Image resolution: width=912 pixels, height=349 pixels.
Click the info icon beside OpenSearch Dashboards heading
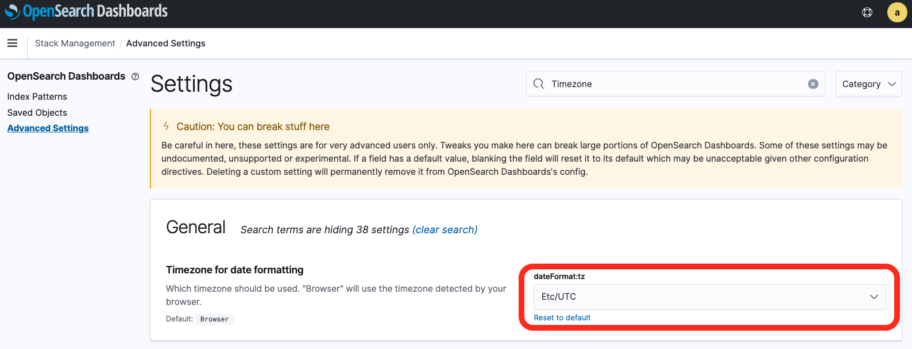(136, 77)
